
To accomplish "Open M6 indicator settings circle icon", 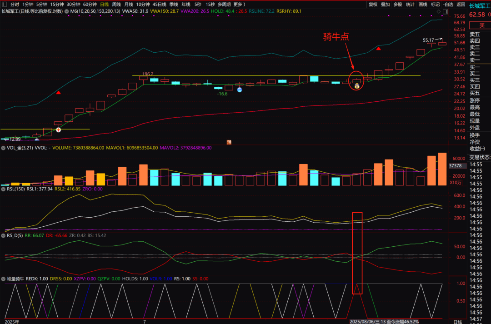I will click(x=66, y=11).
